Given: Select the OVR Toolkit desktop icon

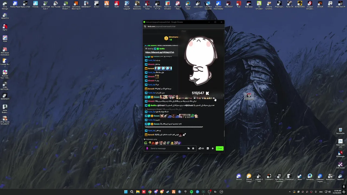Looking at the screenshot, I should 340,165.
